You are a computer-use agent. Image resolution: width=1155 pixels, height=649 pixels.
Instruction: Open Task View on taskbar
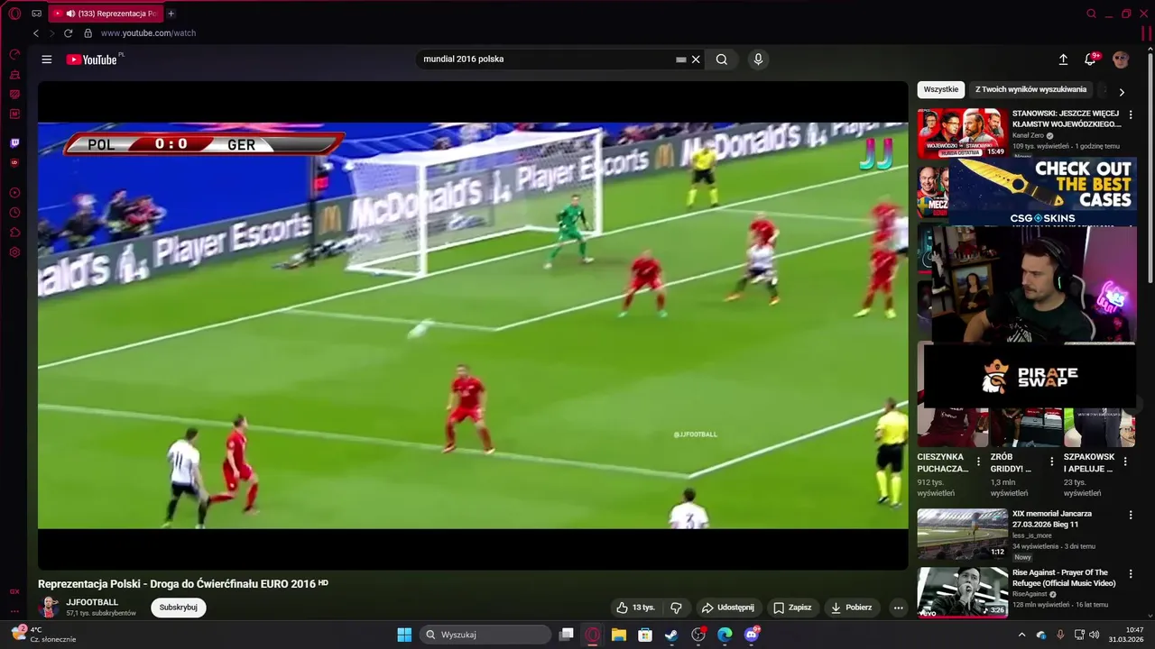tap(566, 635)
